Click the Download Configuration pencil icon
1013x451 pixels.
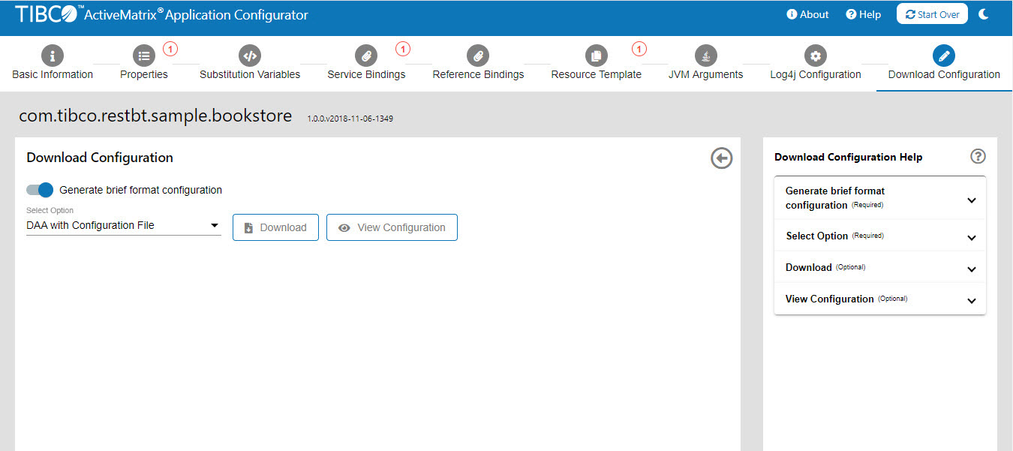tap(944, 56)
